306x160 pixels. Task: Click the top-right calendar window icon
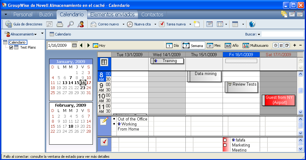[300, 14]
